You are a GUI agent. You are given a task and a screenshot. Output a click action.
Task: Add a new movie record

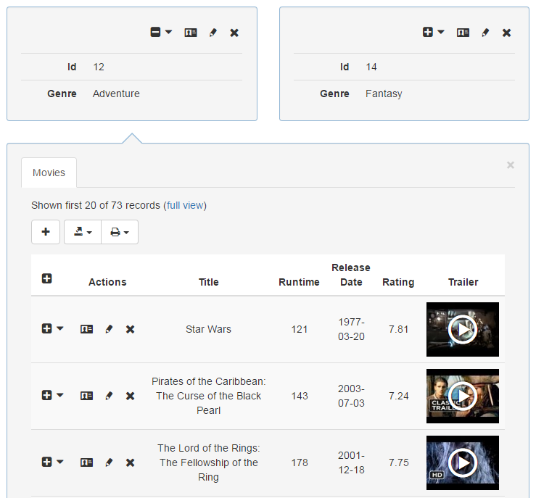point(46,232)
